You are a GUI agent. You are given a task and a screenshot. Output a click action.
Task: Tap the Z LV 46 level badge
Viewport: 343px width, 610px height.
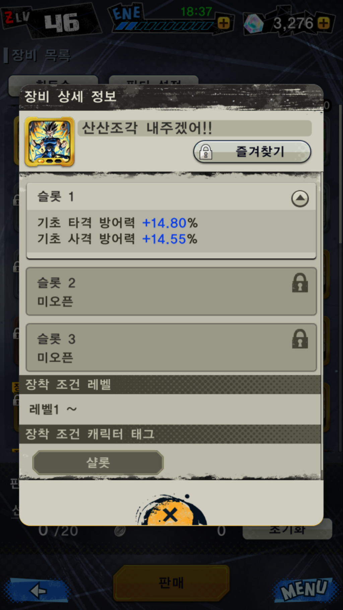(50, 21)
